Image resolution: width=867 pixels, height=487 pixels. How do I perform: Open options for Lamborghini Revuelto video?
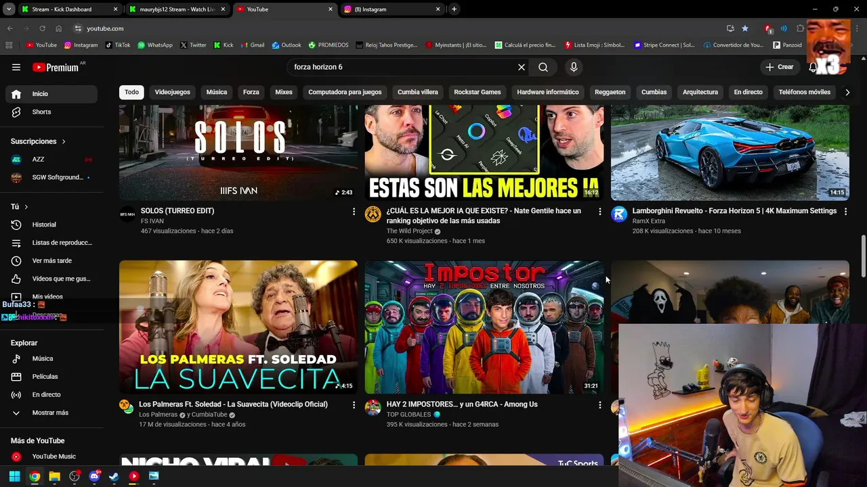[845, 212]
